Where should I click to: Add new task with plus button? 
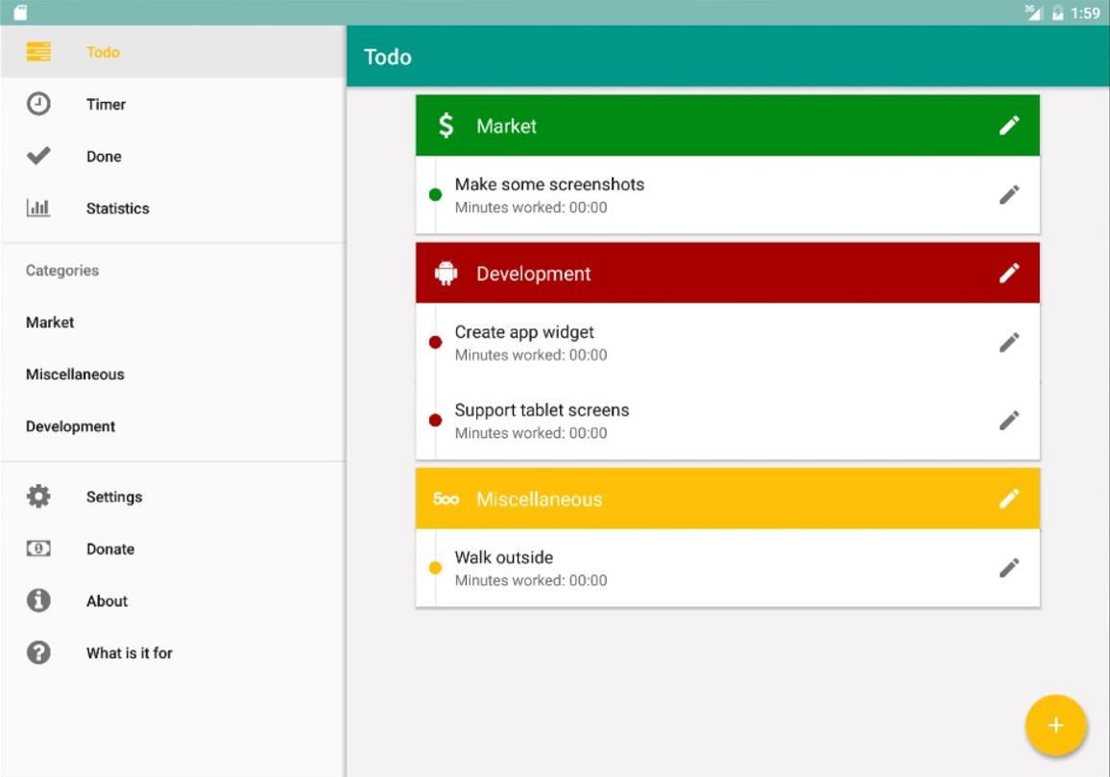[1055, 725]
